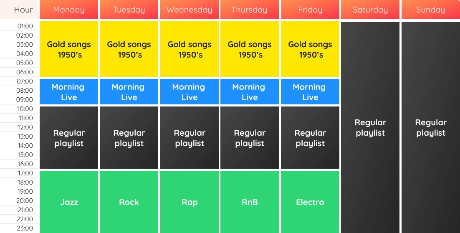Click the Monday column header

point(69,10)
